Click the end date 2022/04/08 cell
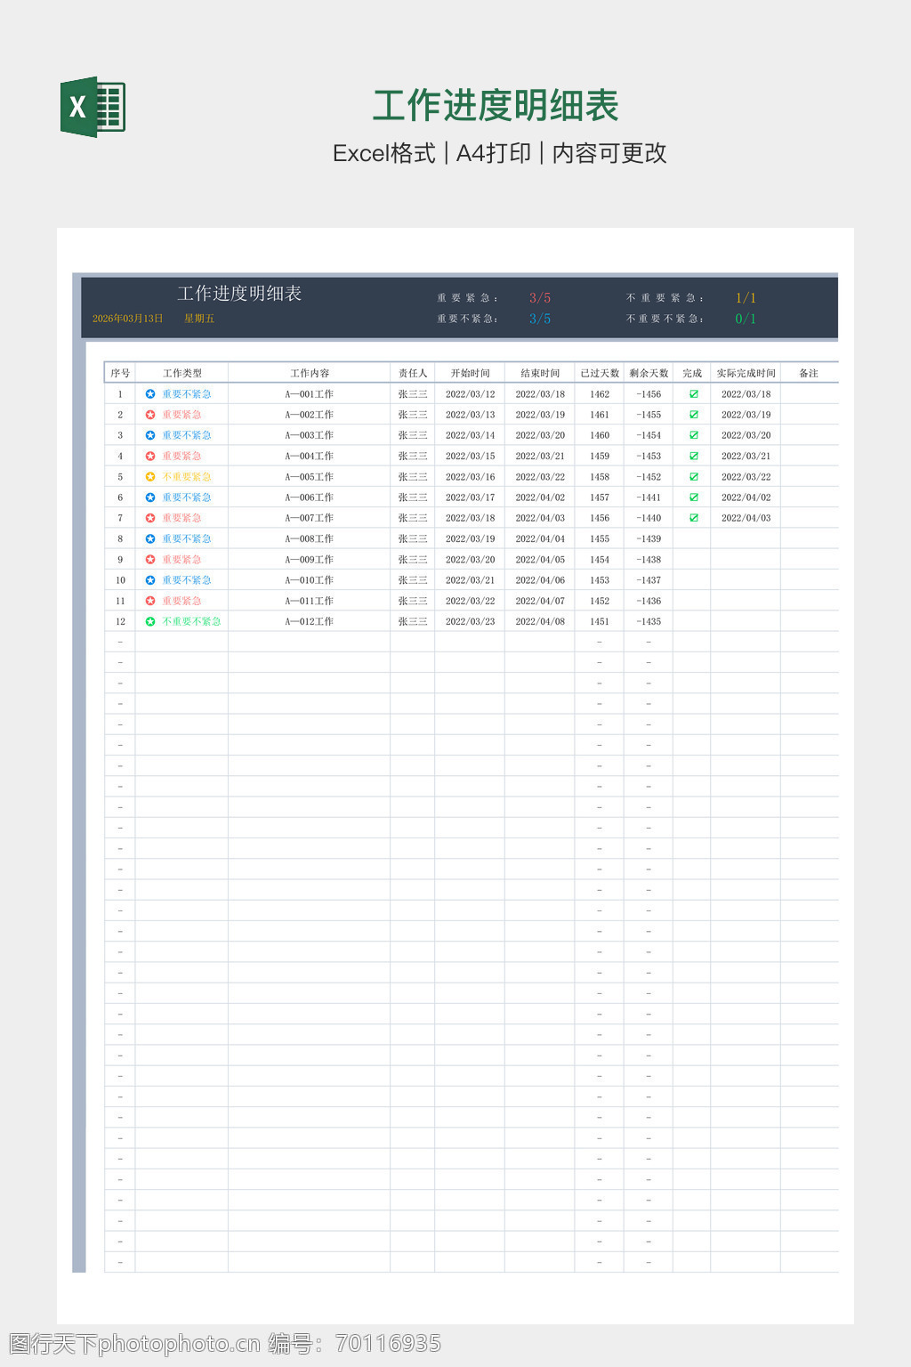 click(x=540, y=621)
